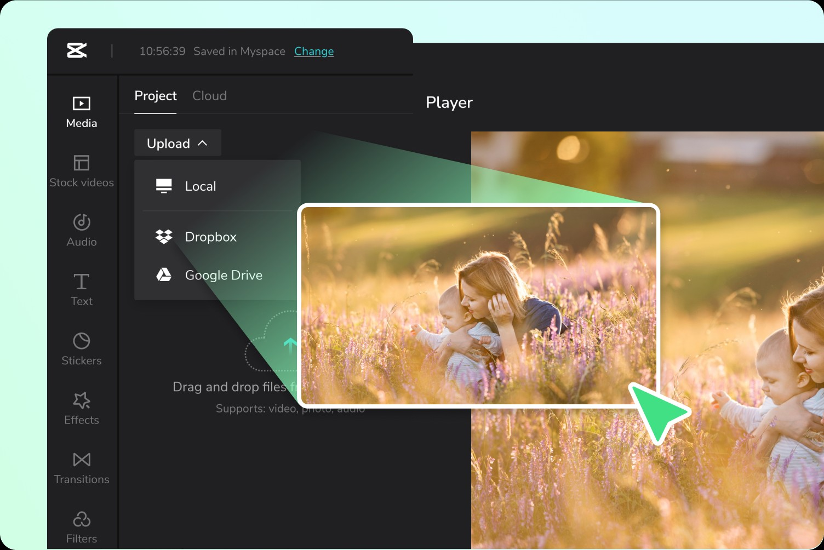Collapse the Upload dropdown
This screenshot has height=550, width=824.
point(169,144)
